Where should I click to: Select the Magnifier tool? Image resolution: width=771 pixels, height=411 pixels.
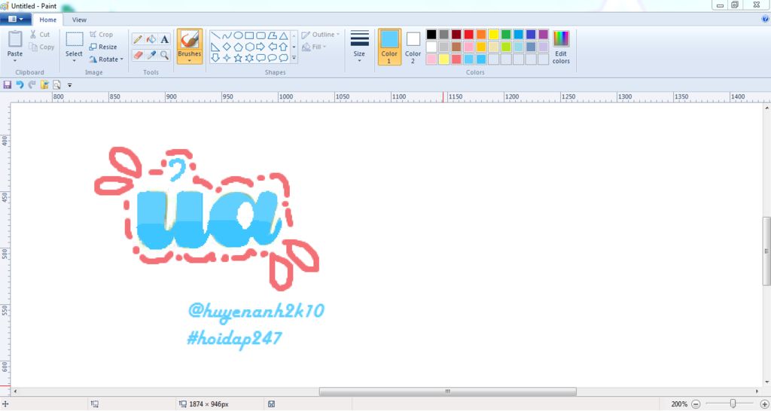pyautogui.click(x=165, y=55)
